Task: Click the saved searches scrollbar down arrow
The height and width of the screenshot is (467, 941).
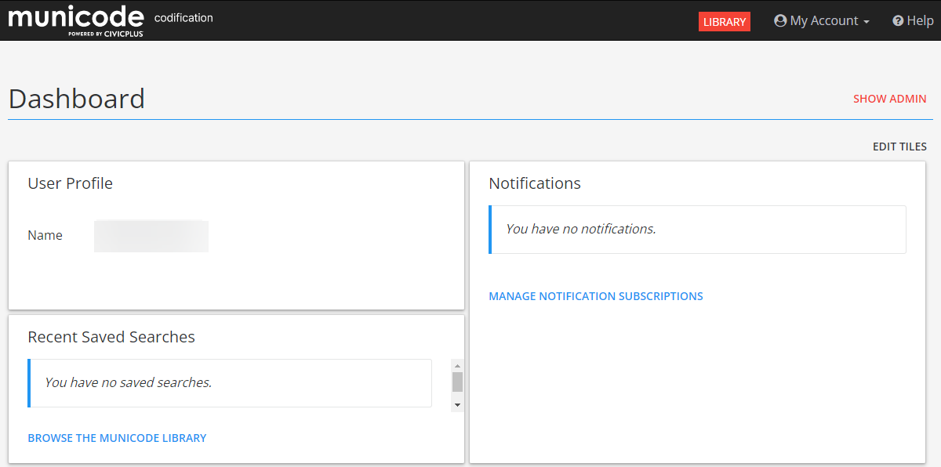Action: (457, 405)
